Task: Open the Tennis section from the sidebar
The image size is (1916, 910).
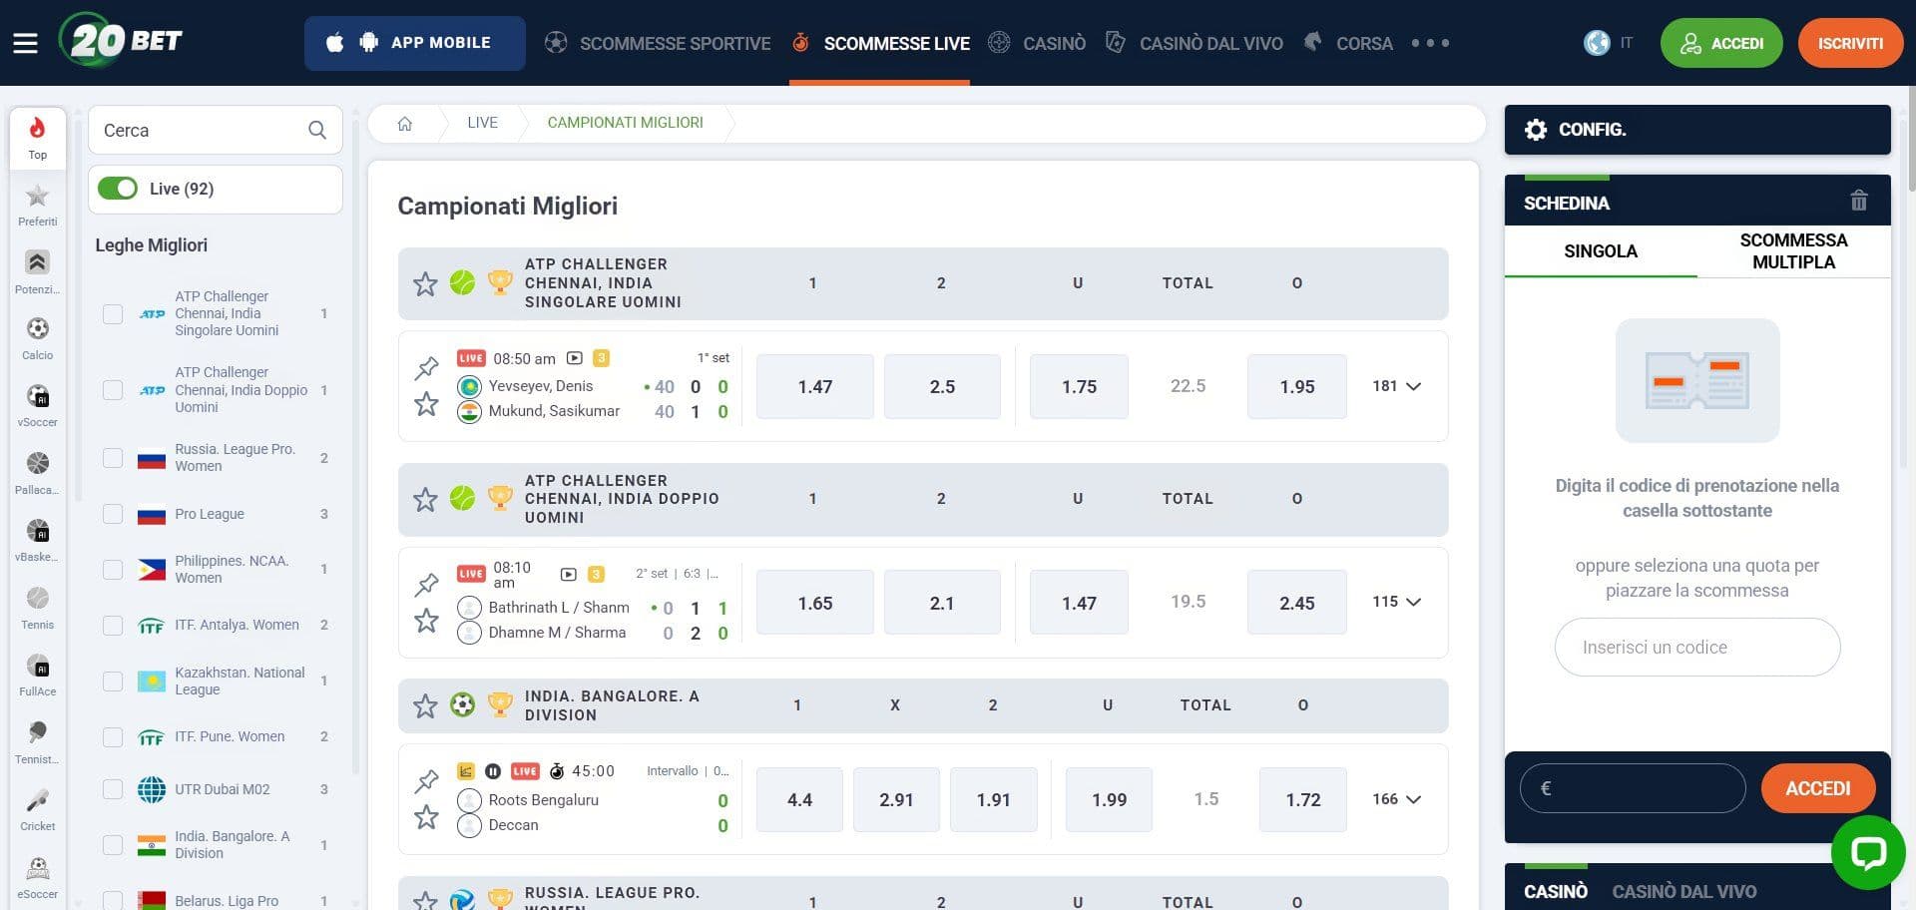Action: 37,604
